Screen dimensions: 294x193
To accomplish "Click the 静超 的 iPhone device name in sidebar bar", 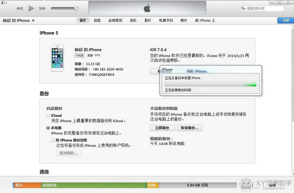I will [16, 20].
